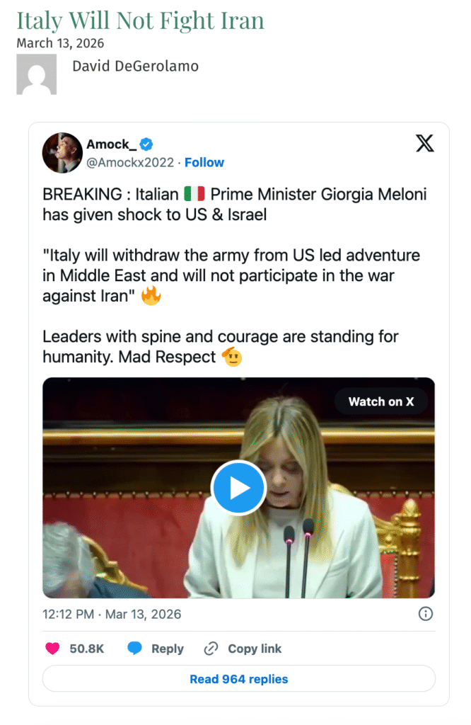Open Read 964 replies

click(x=238, y=679)
